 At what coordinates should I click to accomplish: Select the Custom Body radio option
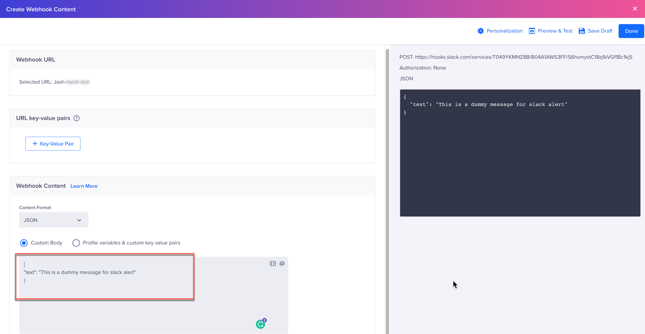click(x=24, y=243)
